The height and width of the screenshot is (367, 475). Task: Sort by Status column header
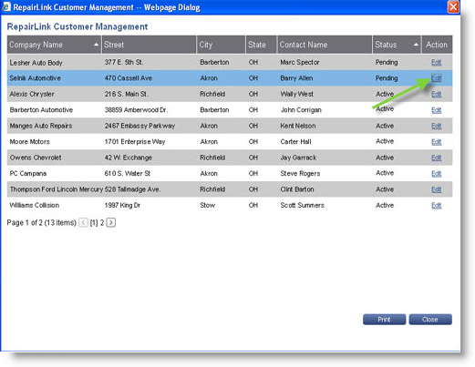[x=397, y=45]
